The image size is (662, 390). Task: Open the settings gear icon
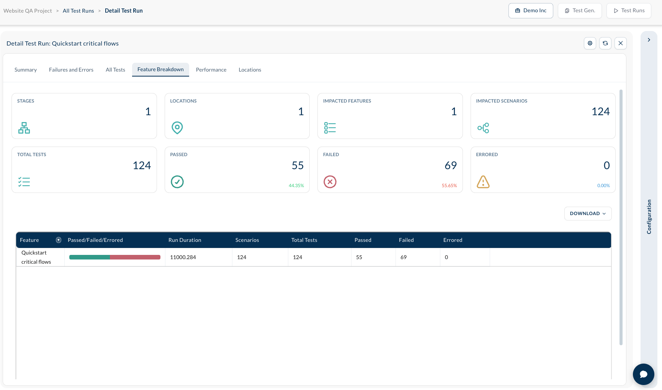pos(590,43)
